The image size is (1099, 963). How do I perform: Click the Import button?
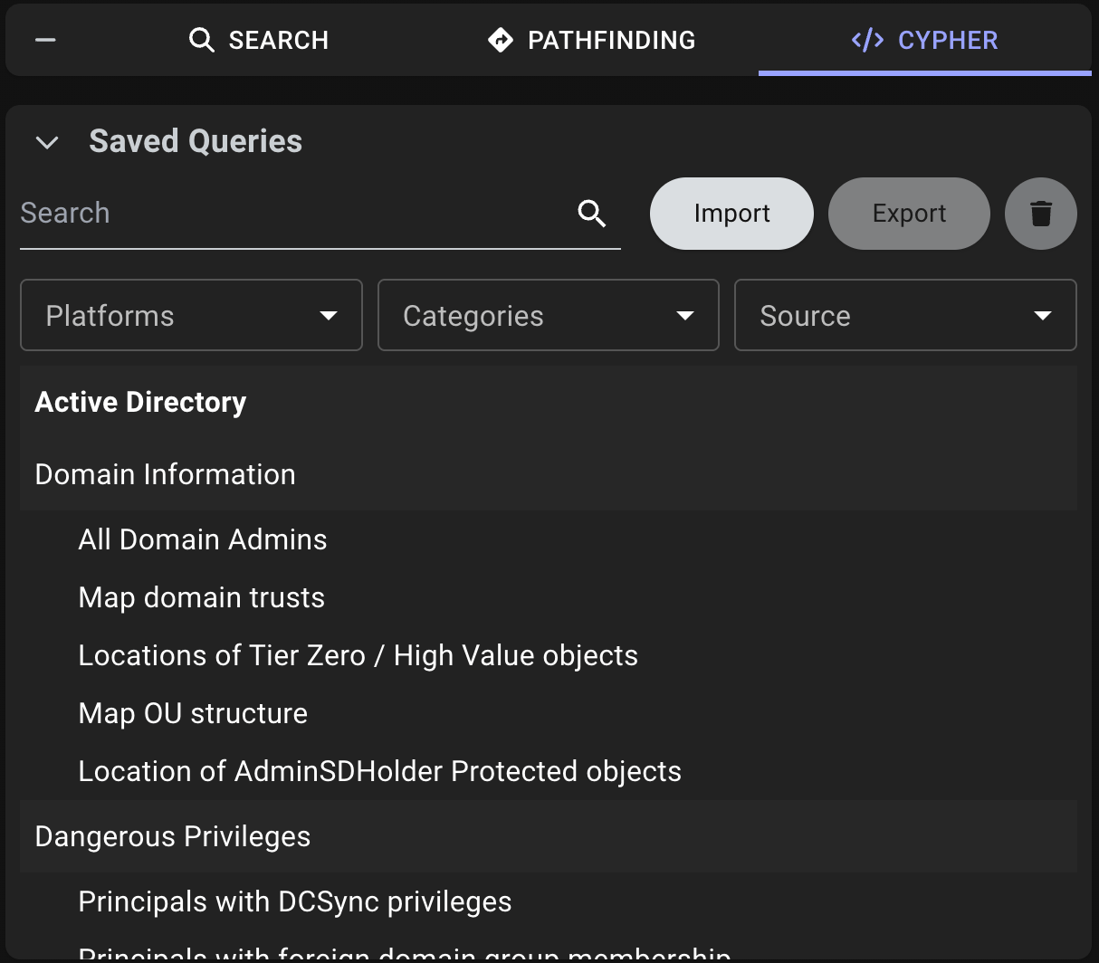point(731,214)
